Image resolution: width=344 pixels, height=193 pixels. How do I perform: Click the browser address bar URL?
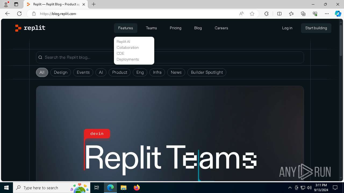(x=58, y=14)
